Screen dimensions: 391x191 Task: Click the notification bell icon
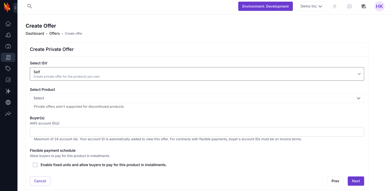pyautogui.click(x=335, y=6)
